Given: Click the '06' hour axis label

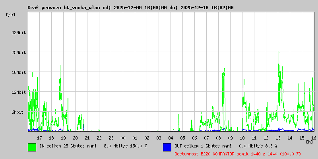Looking at the screenshot, I should pos(194,138).
